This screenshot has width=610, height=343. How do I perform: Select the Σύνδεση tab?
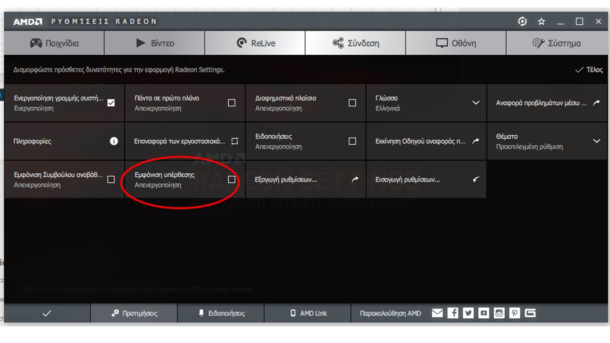356,43
